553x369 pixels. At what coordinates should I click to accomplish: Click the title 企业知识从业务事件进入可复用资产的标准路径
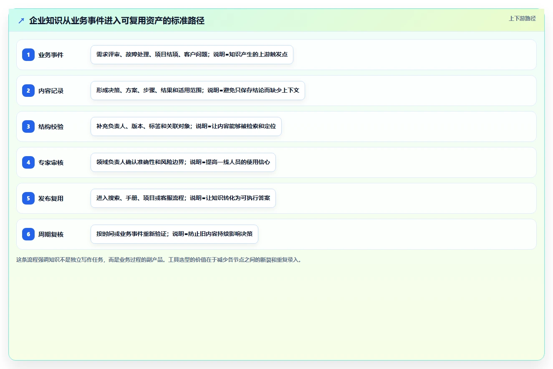(x=117, y=21)
